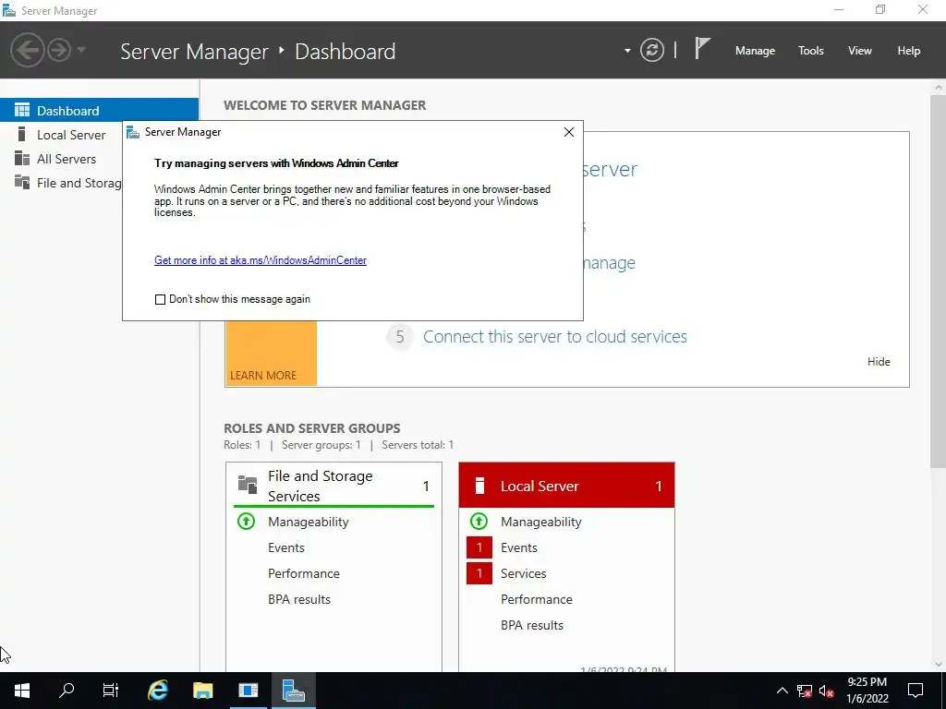Viewport: 946px width, 709px height.
Task: Click the File and Storage Services tile icon
Action: point(248,484)
